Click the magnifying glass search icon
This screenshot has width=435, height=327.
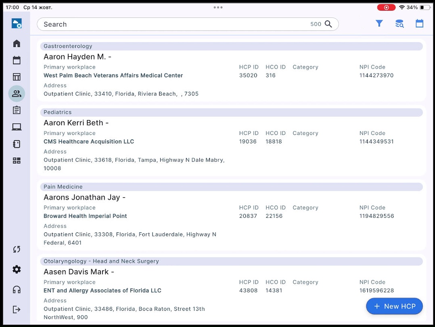(328, 24)
